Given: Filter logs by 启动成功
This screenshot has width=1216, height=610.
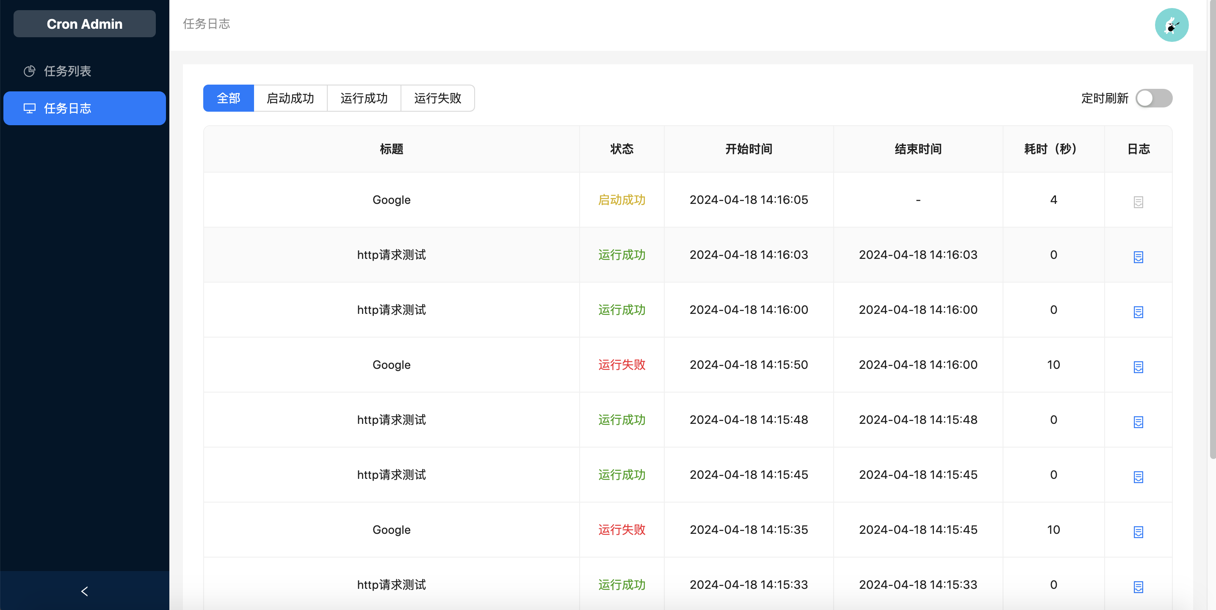Looking at the screenshot, I should tap(290, 98).
